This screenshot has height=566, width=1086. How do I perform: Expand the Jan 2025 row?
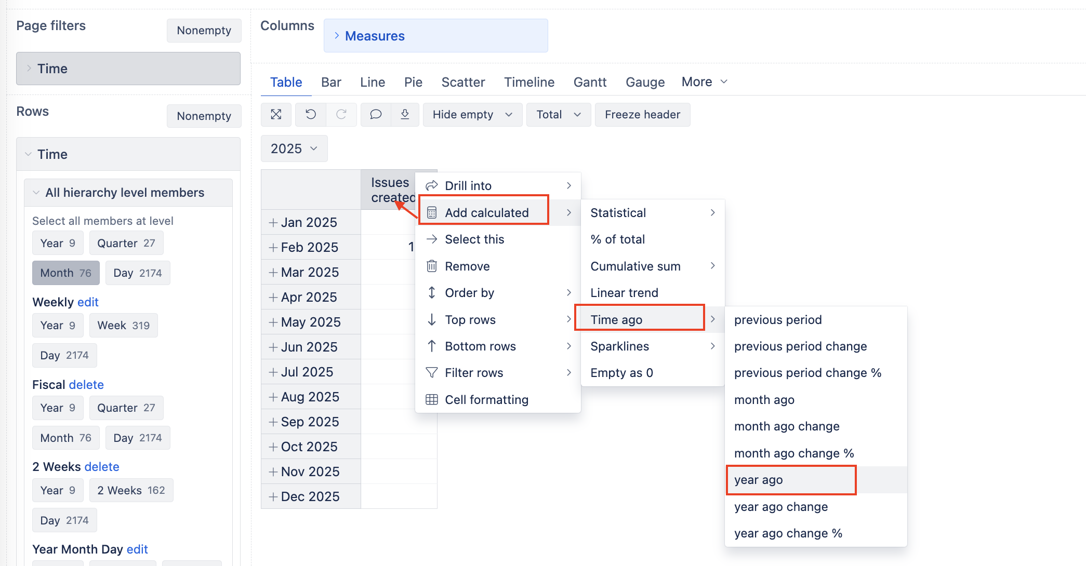click(273, 223)
